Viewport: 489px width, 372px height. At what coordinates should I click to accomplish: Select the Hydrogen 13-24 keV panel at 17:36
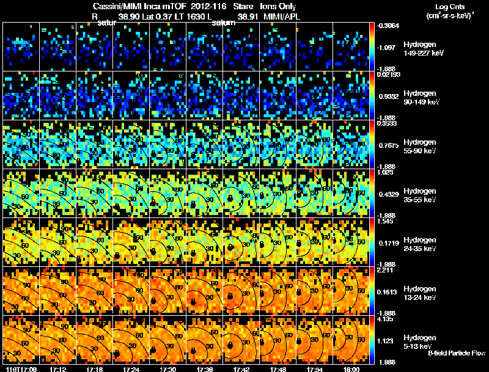pos(205,291)
